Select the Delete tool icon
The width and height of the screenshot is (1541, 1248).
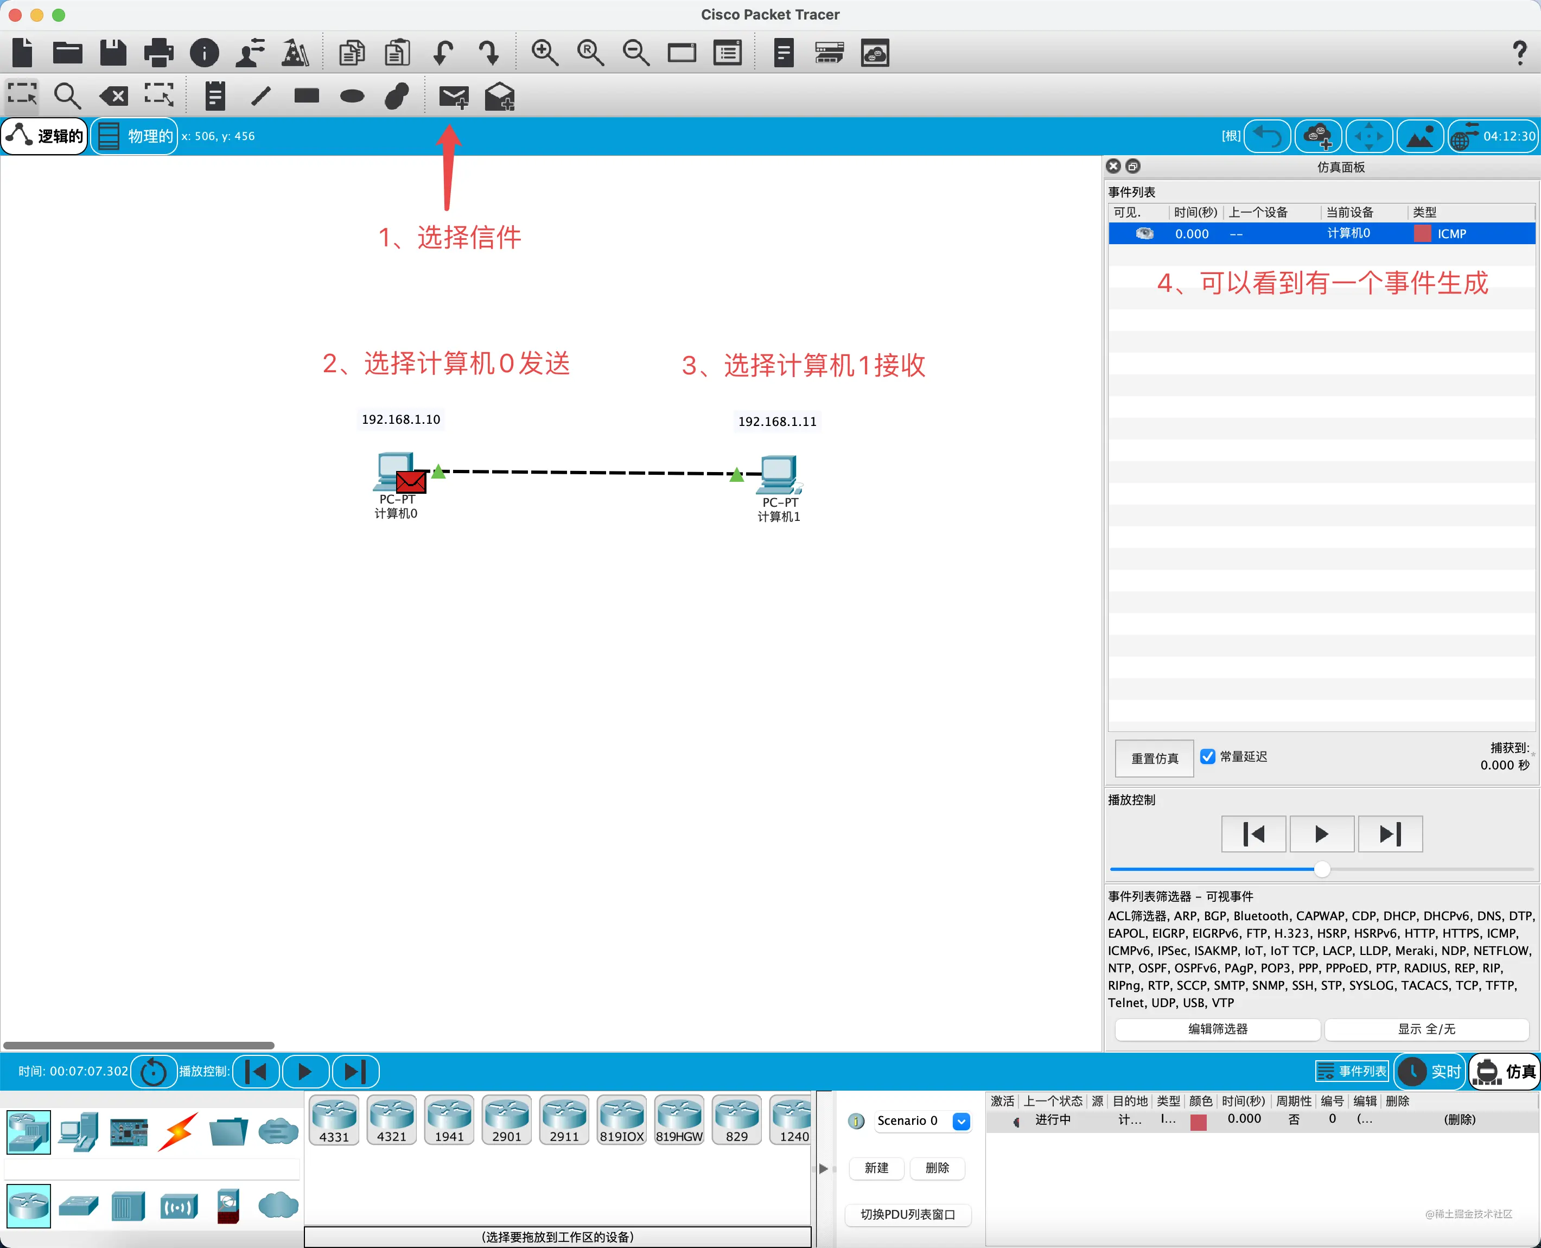(x=113, y=95)
